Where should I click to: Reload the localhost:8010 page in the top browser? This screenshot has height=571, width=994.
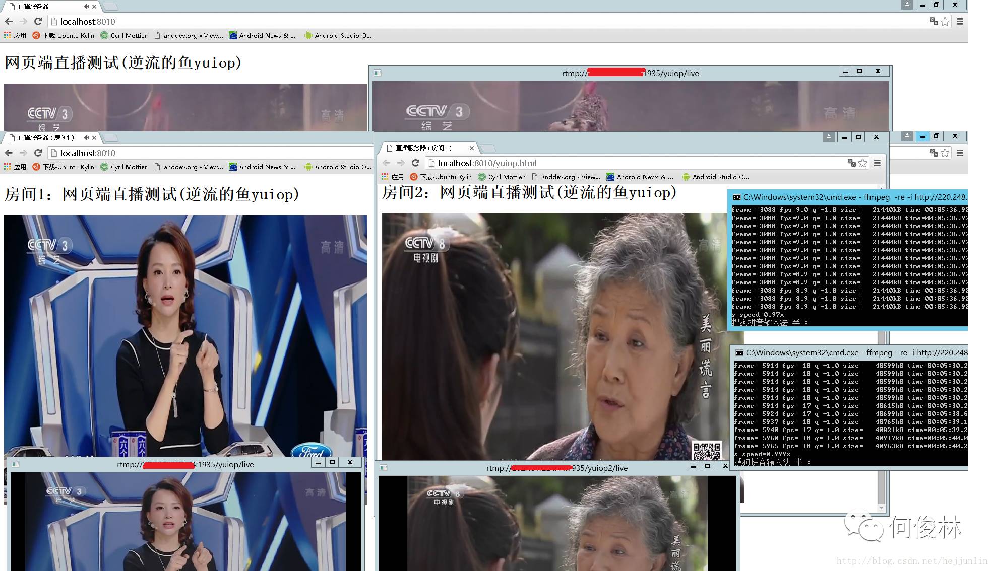point(38,21)
